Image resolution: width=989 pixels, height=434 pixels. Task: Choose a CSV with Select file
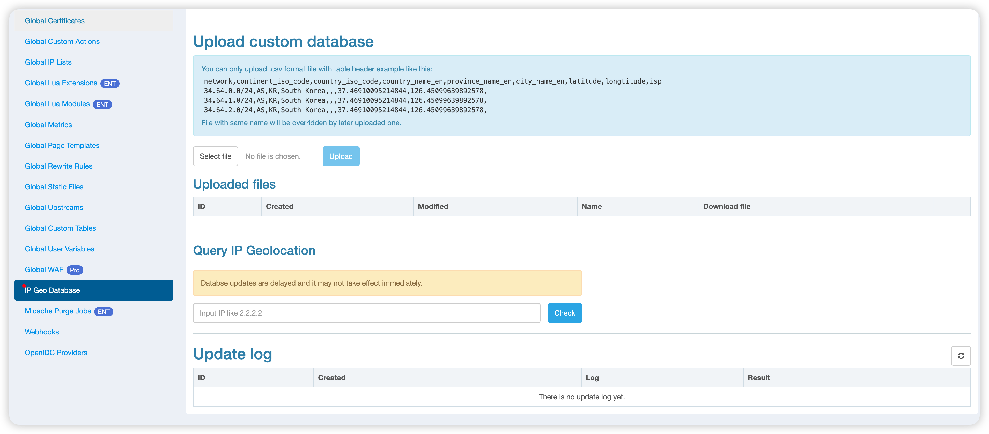[215, 156]
